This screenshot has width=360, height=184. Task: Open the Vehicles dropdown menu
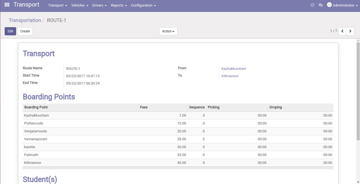pyautogui.click(x=79, y=6)
